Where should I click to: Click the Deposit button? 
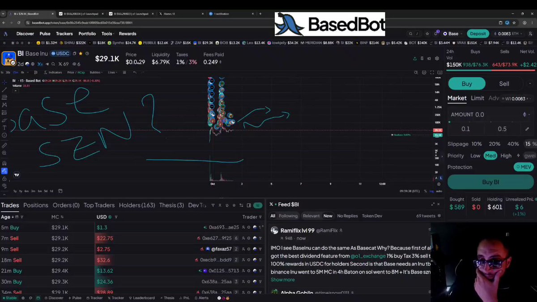pos(478,34)
